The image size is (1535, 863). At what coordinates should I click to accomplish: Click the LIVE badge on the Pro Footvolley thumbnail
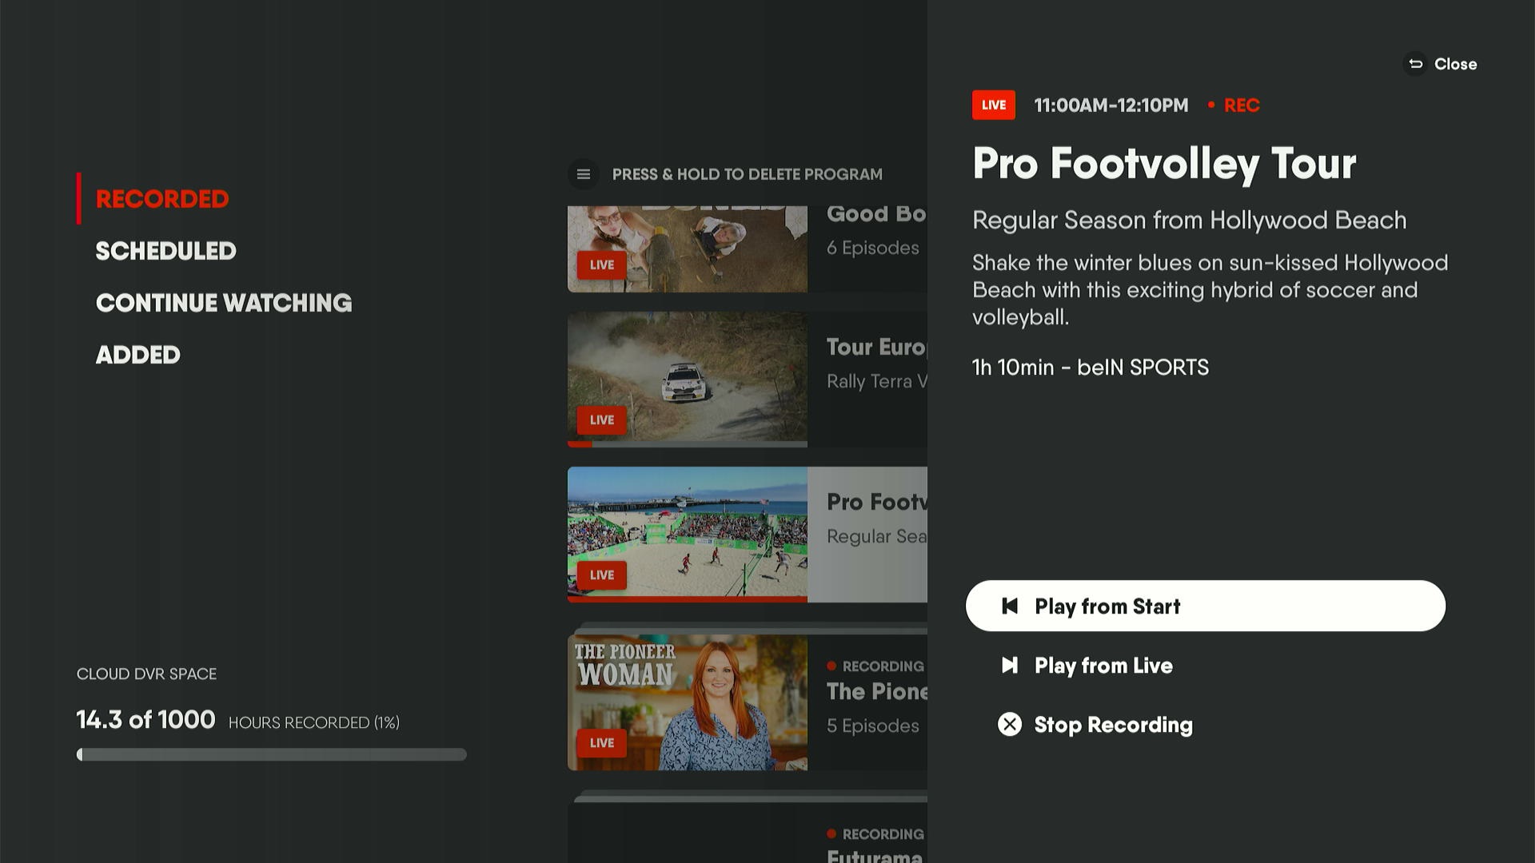click(x=600, y=575)
